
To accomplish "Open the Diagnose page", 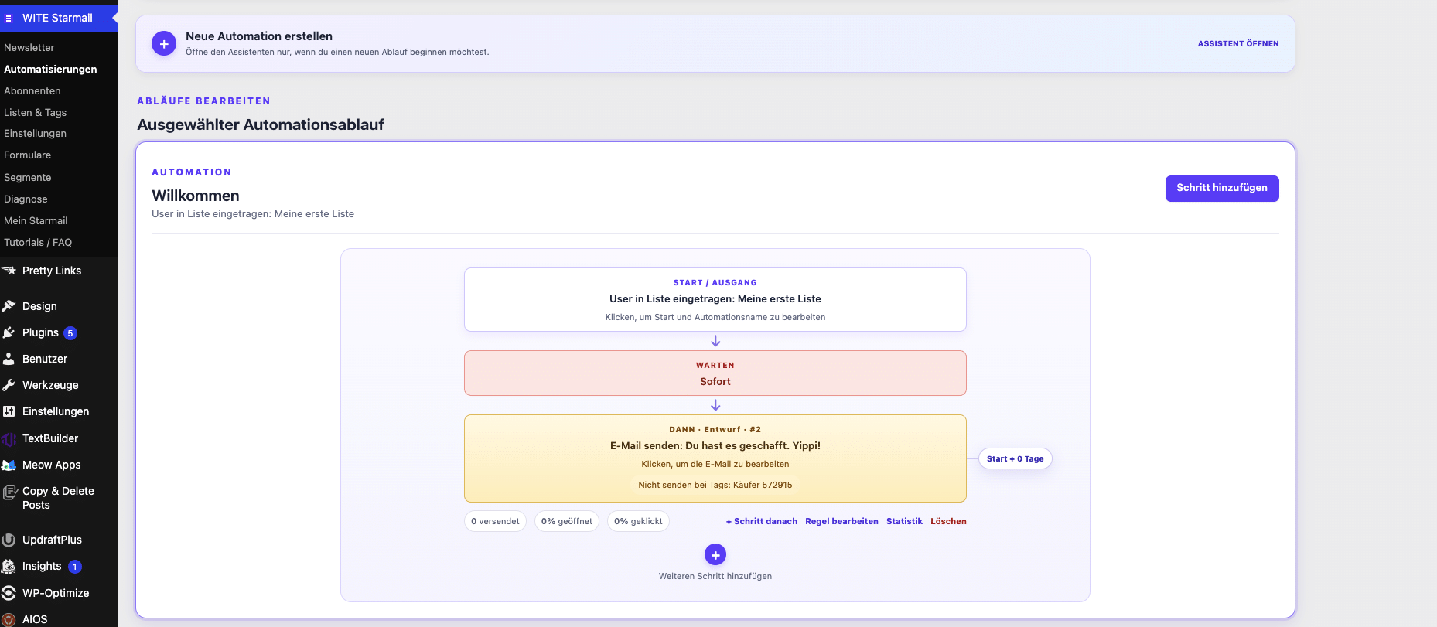I will 26,199.
